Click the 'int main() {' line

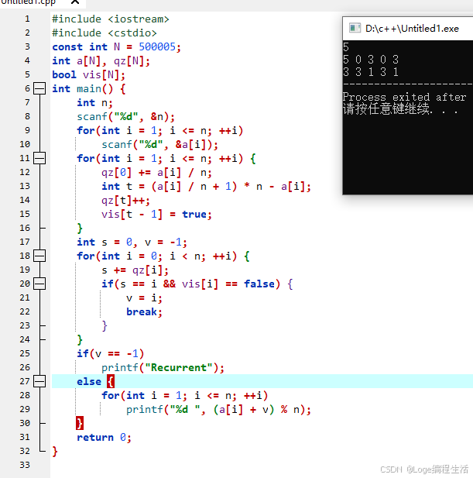pyautogui.click(x=88, y=89)
